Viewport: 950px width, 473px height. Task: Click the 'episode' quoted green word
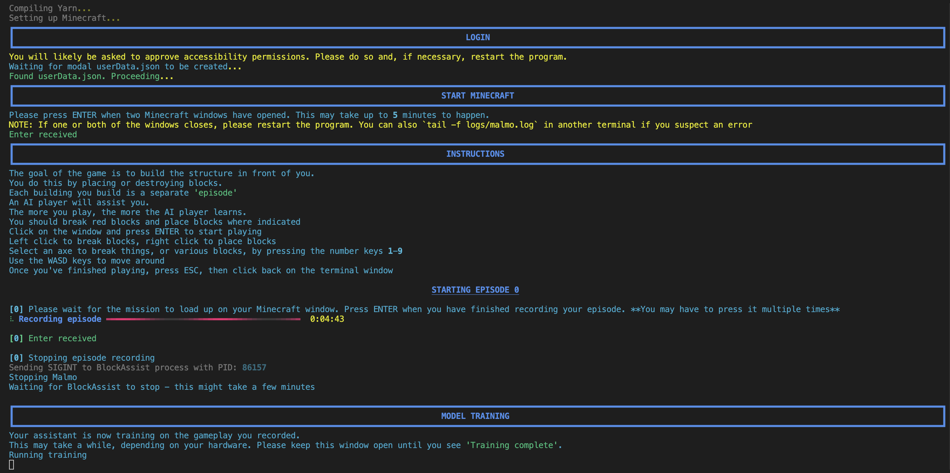pos(215,193)
